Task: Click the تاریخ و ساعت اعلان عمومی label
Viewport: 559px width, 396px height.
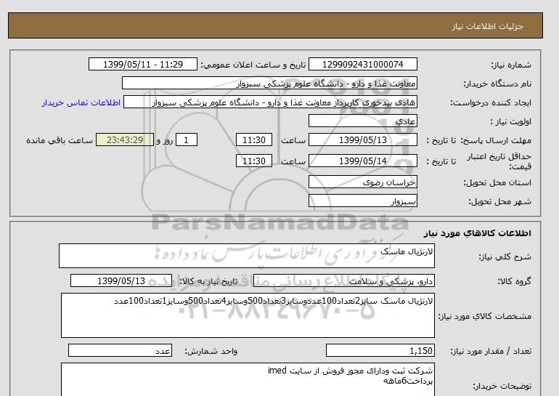Action: (x=253, y=65)
